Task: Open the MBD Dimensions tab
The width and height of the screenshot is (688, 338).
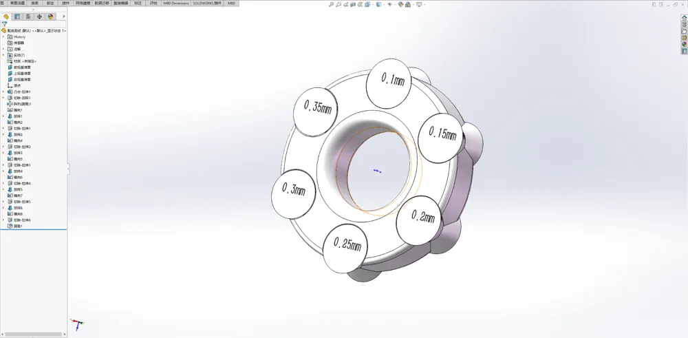Action: coord(176,3)
